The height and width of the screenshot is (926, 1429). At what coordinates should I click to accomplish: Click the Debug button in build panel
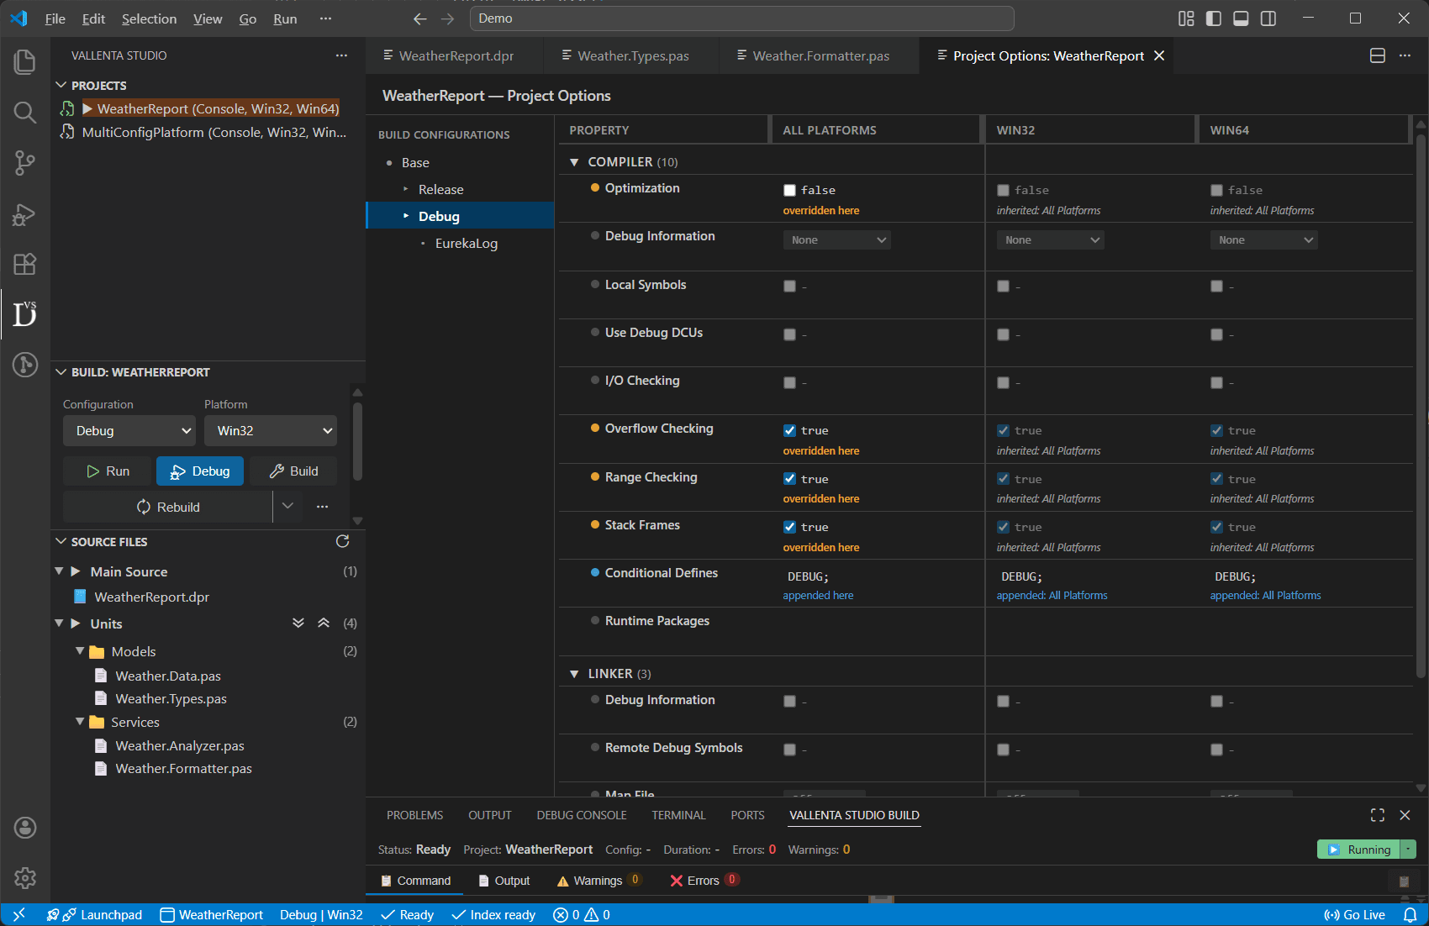point(200,471)
